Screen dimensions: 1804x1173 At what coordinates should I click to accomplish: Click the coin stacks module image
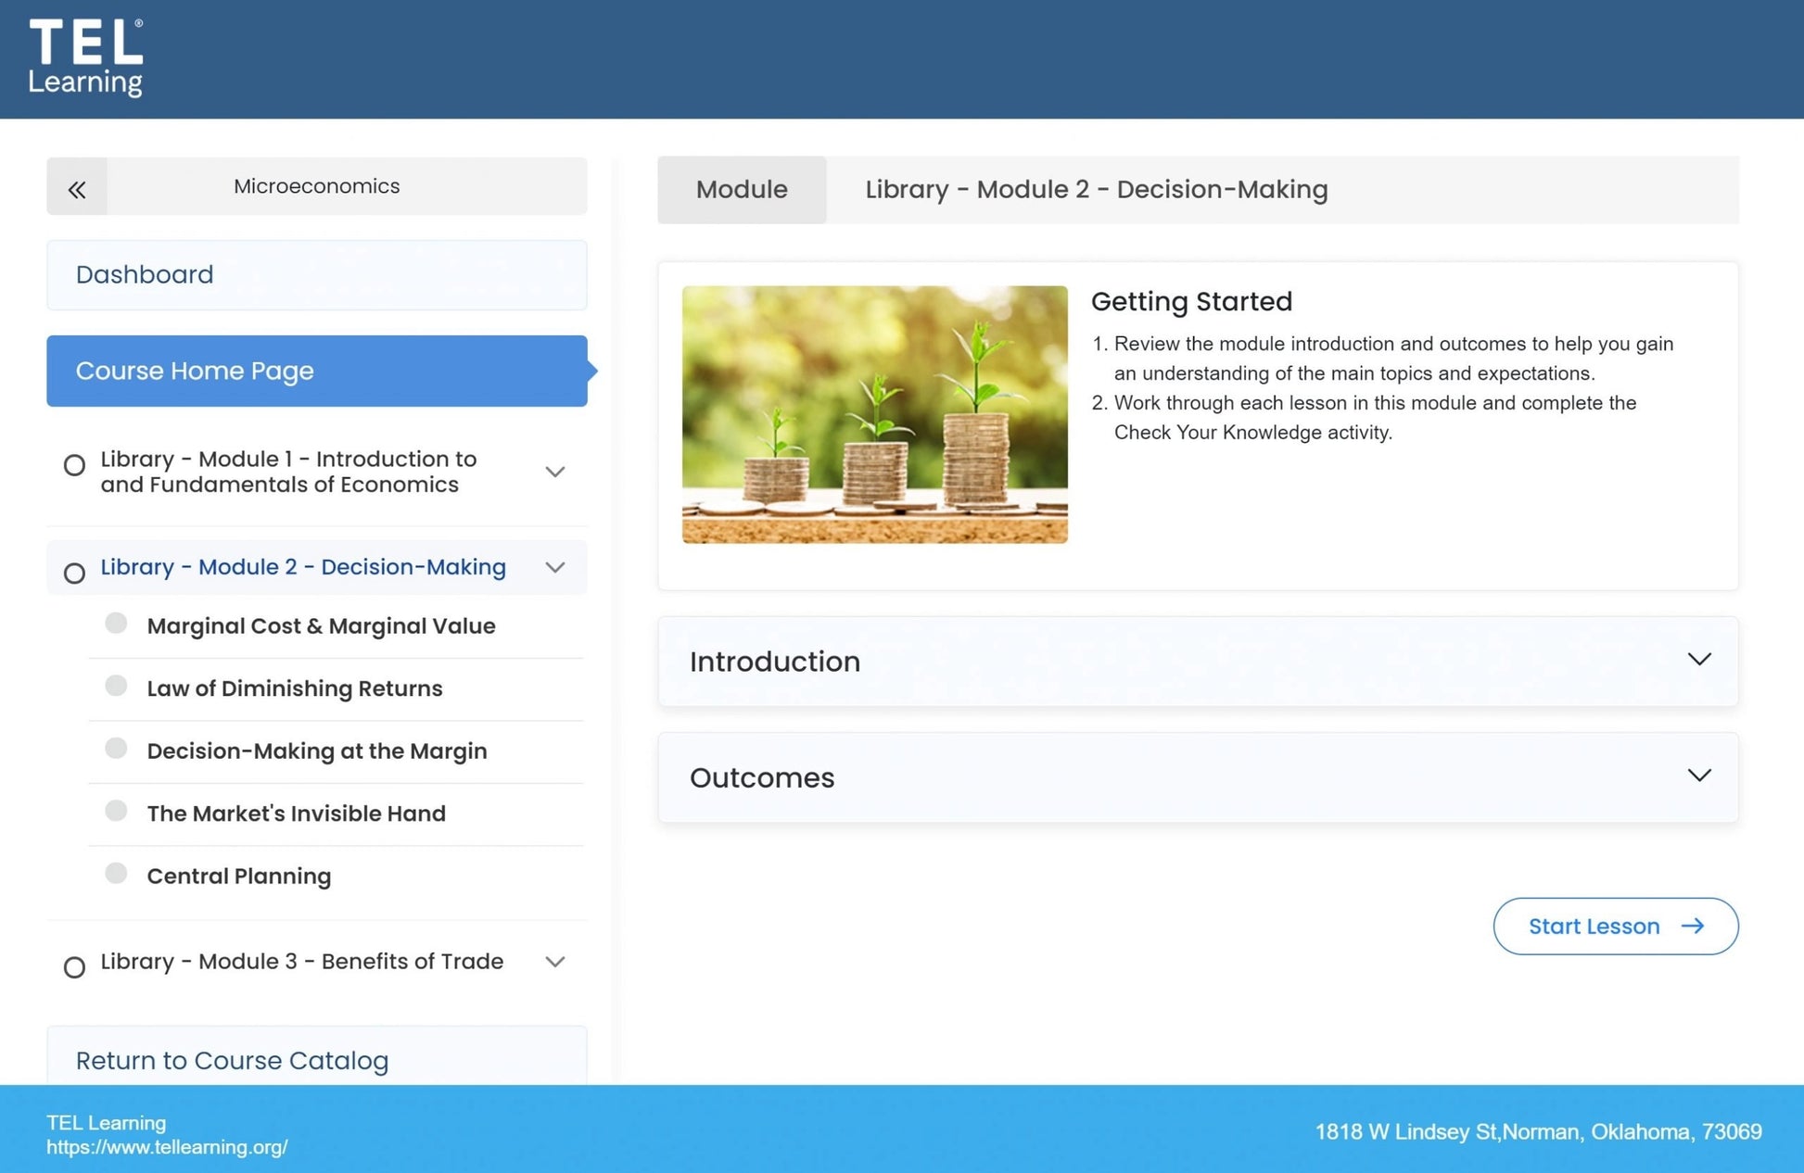874,414
